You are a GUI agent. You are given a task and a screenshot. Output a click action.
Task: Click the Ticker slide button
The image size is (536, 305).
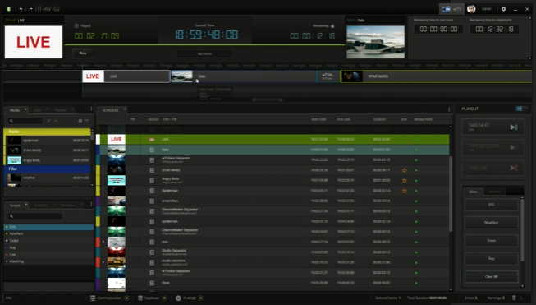pos(491,241)
